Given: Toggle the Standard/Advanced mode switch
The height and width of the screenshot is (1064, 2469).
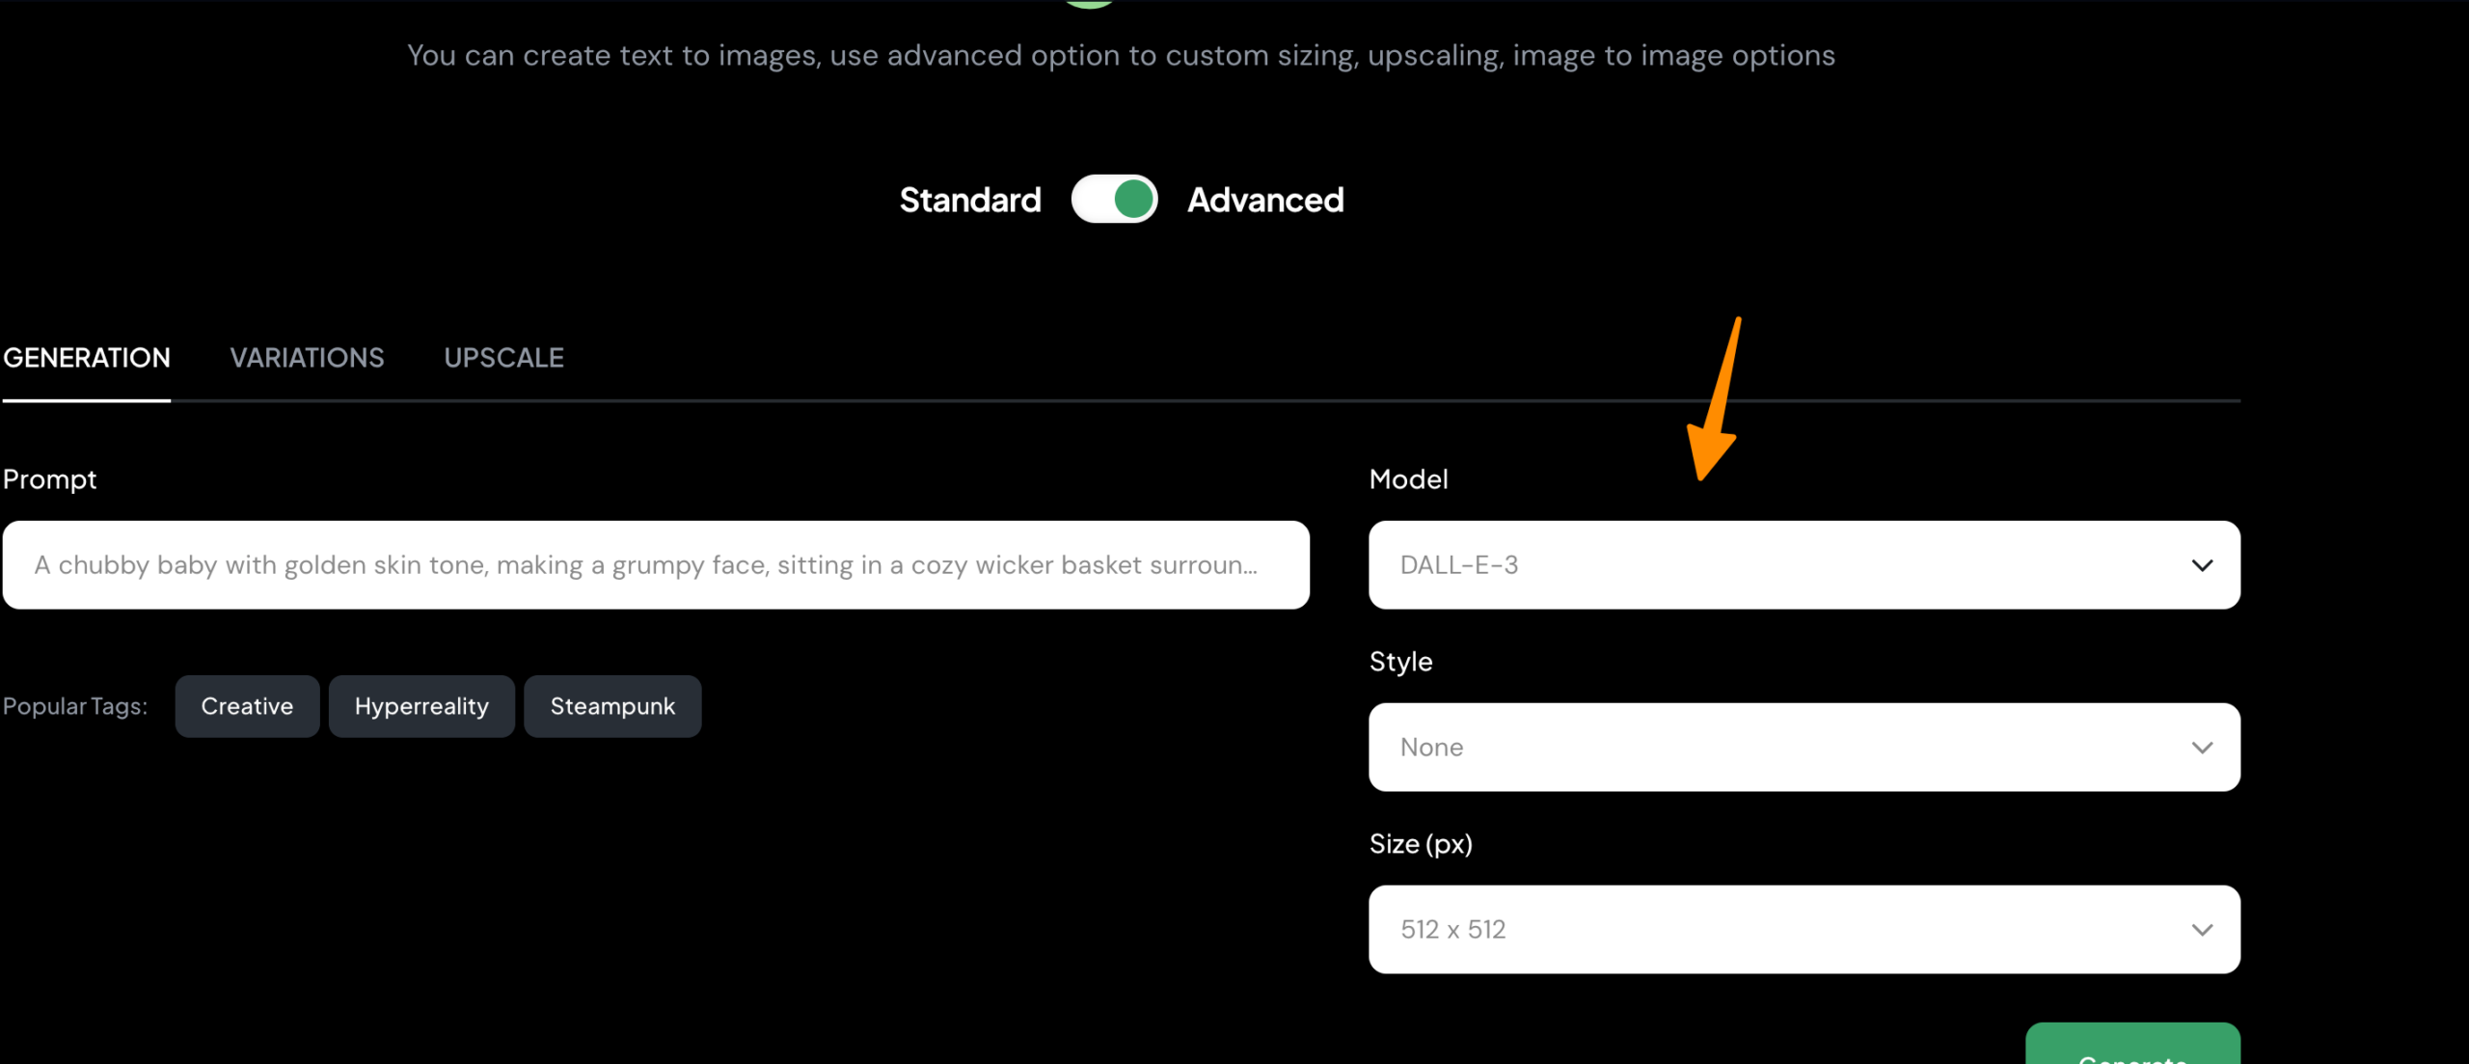Looking at the screenshot, I should [1114, 200].
